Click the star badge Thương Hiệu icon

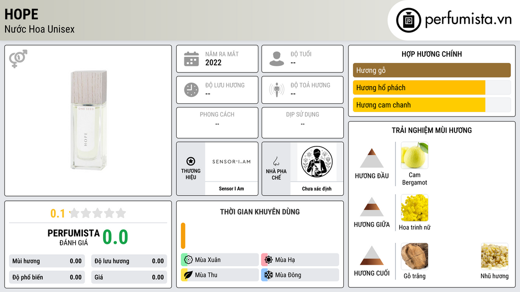(x=191, y=161)
